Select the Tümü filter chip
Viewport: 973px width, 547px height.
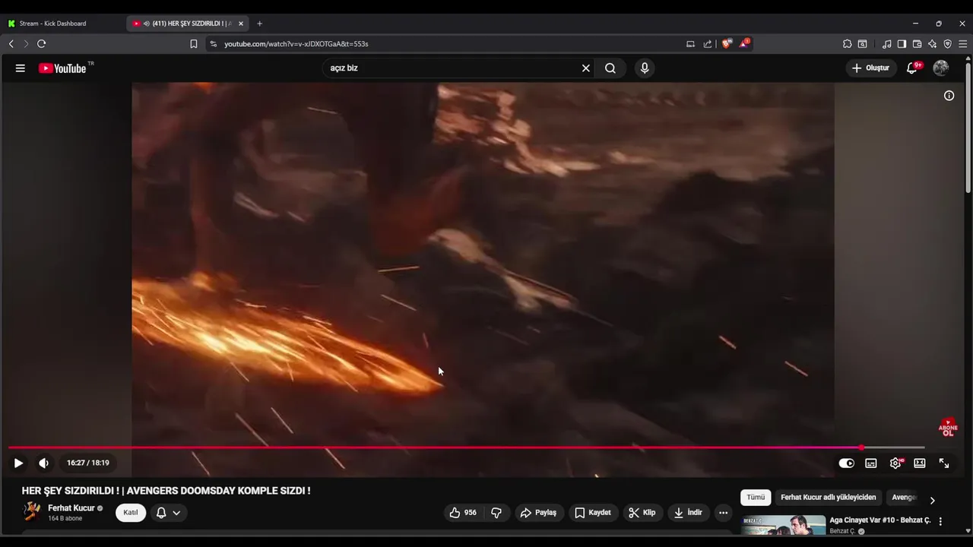pyautogui.click(x=756, y=498)
